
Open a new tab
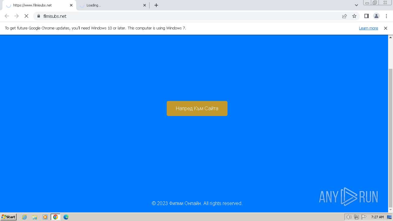(x=156, y=5)
